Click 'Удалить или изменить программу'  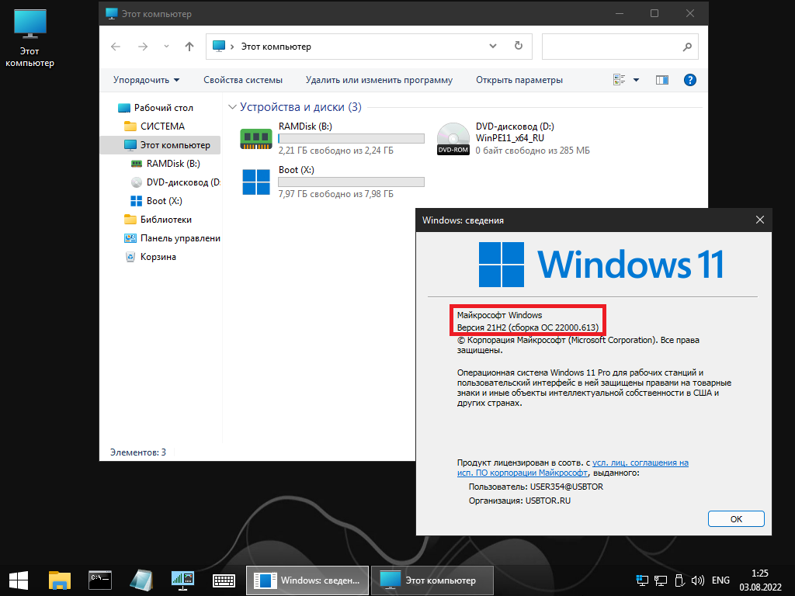[x=379, y=80]
